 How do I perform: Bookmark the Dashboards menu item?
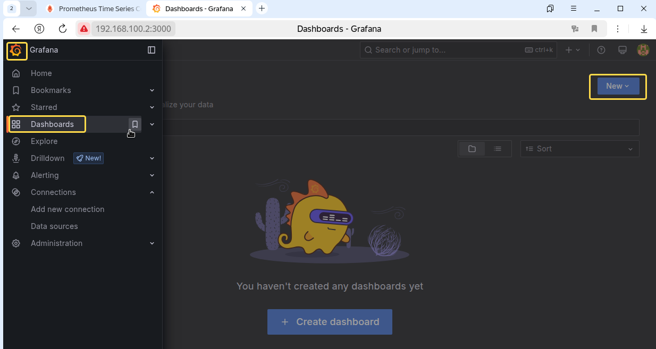coord(135,124)
